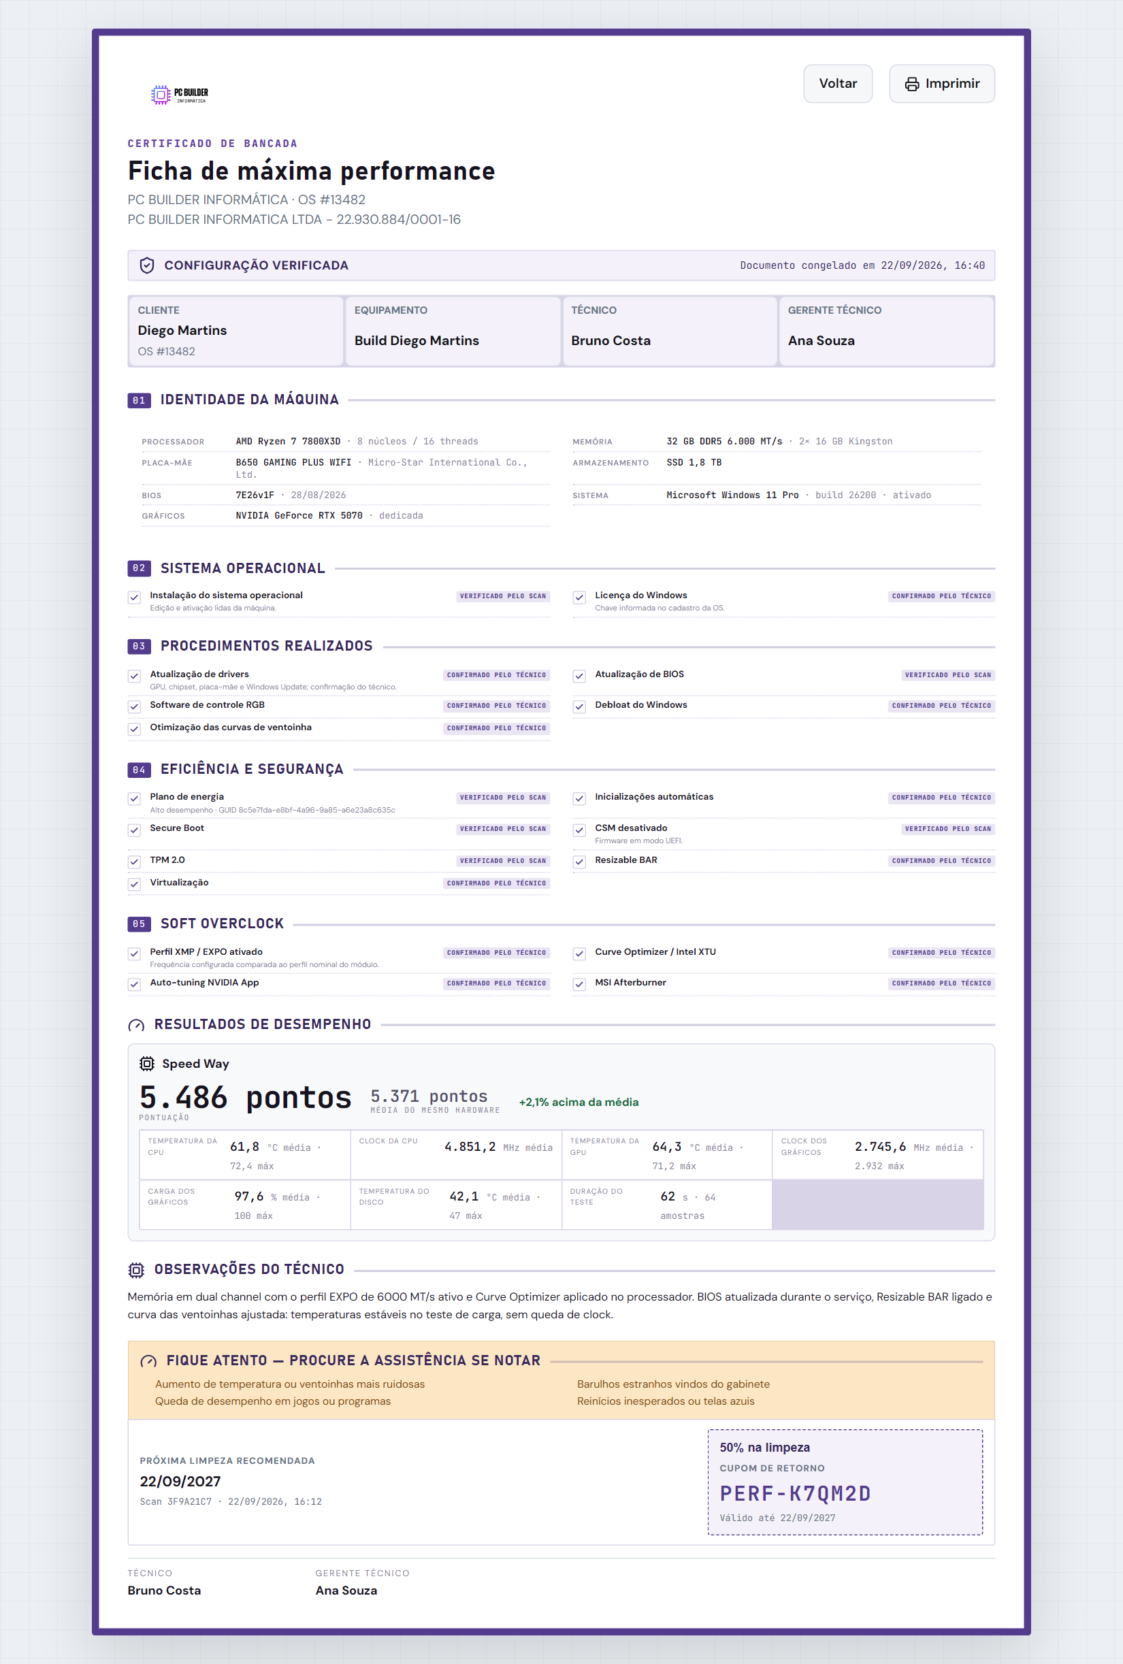Click the Equipamento value Build Diego Martins
The image size is (1123, 1664).
coord(417,341)
